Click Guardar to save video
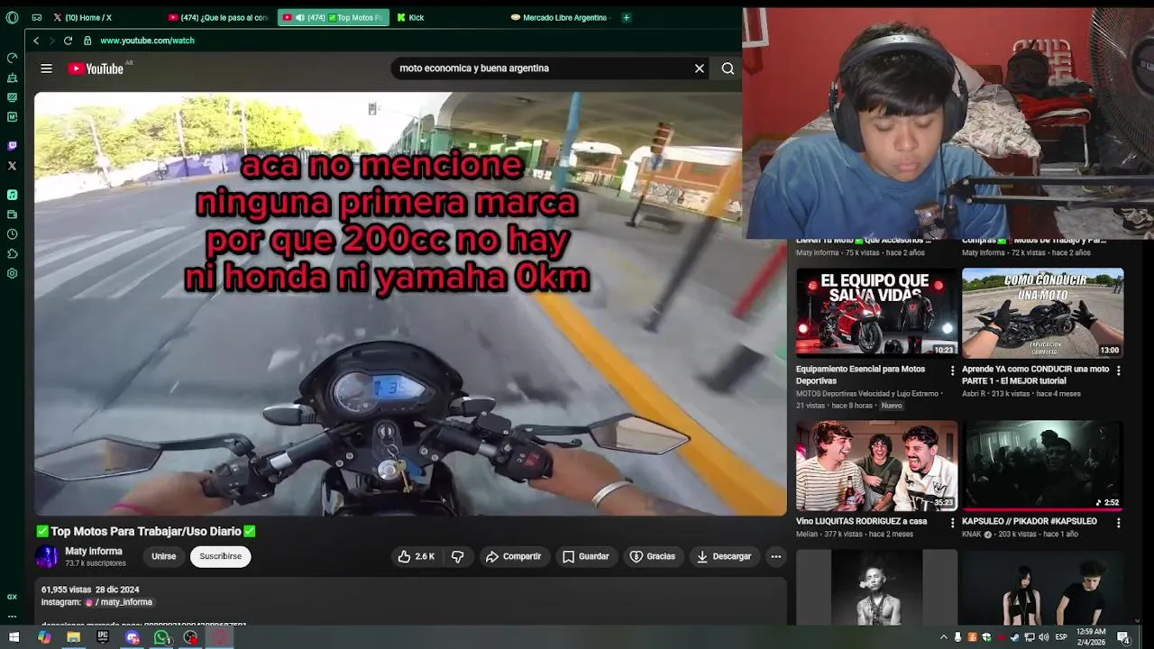Viewport: 1154px width, 649px height. pyautogui.click(x=586, y=557)
